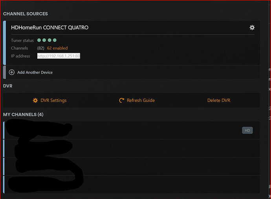This screenshot has width=271, height=199.
Task: Click the DVR section heading
Action: [x=7, y=86]
